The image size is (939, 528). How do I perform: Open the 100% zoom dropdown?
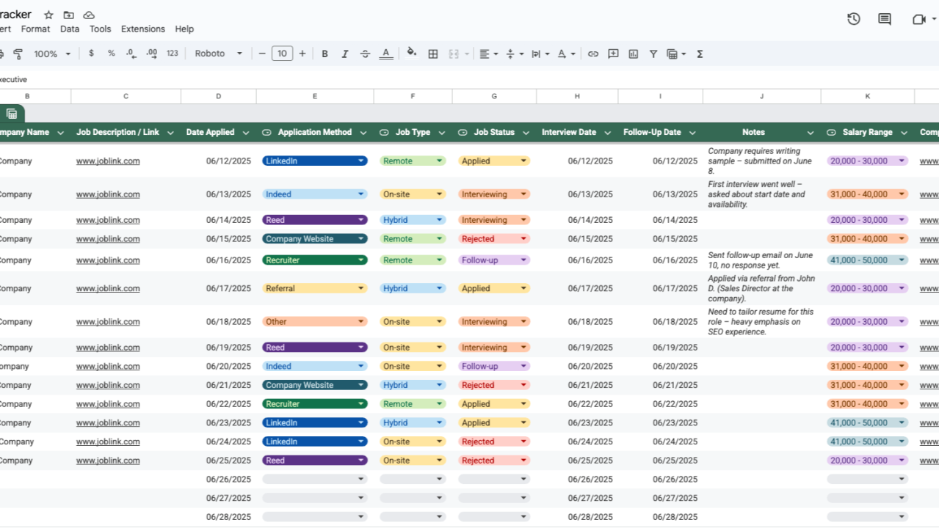(x=52, y=54)
